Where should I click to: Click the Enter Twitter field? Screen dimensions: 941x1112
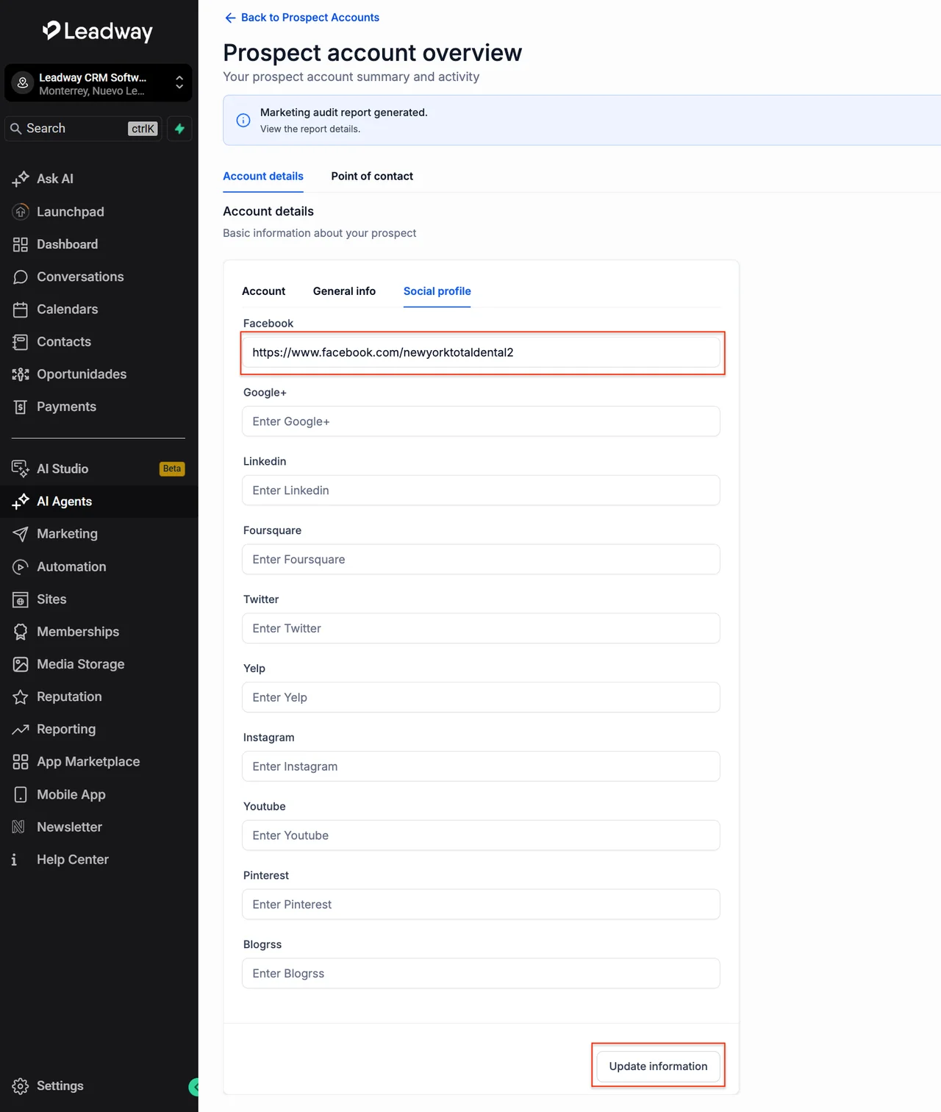pyautogui.click(x=481, y=629)
